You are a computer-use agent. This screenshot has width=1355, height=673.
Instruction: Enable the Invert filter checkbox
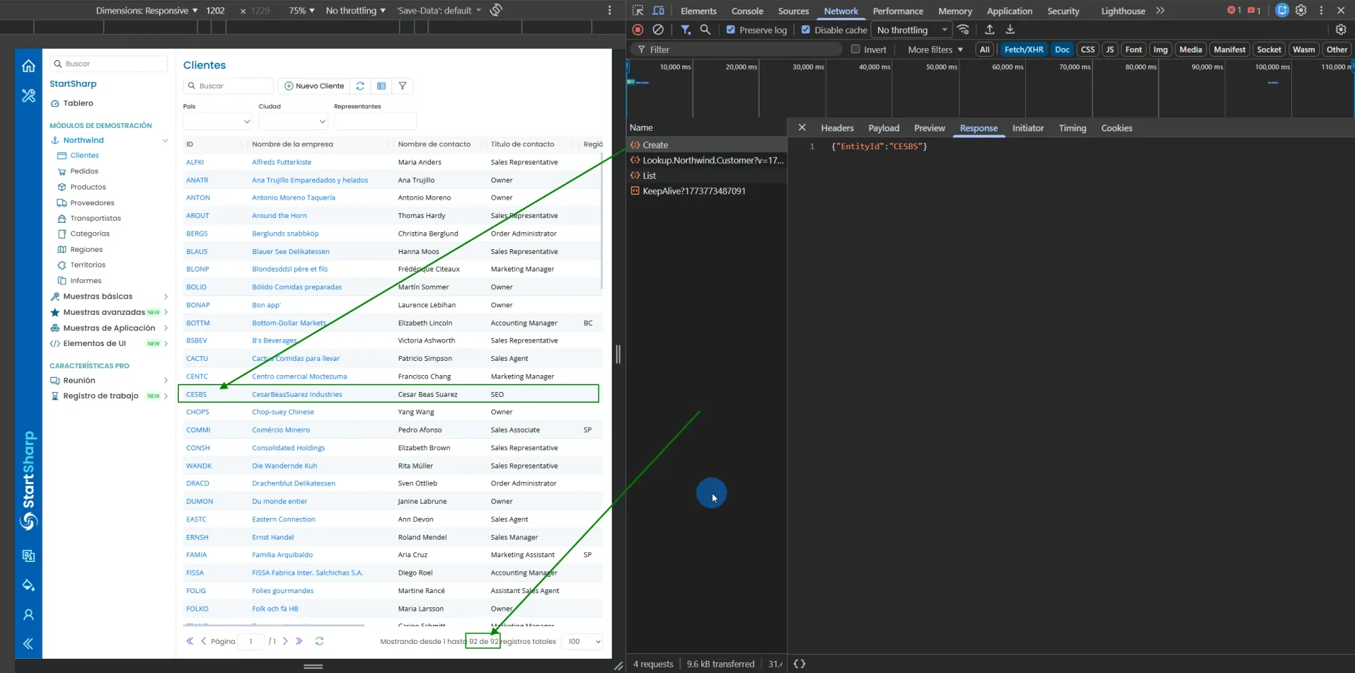click(856, 49)
